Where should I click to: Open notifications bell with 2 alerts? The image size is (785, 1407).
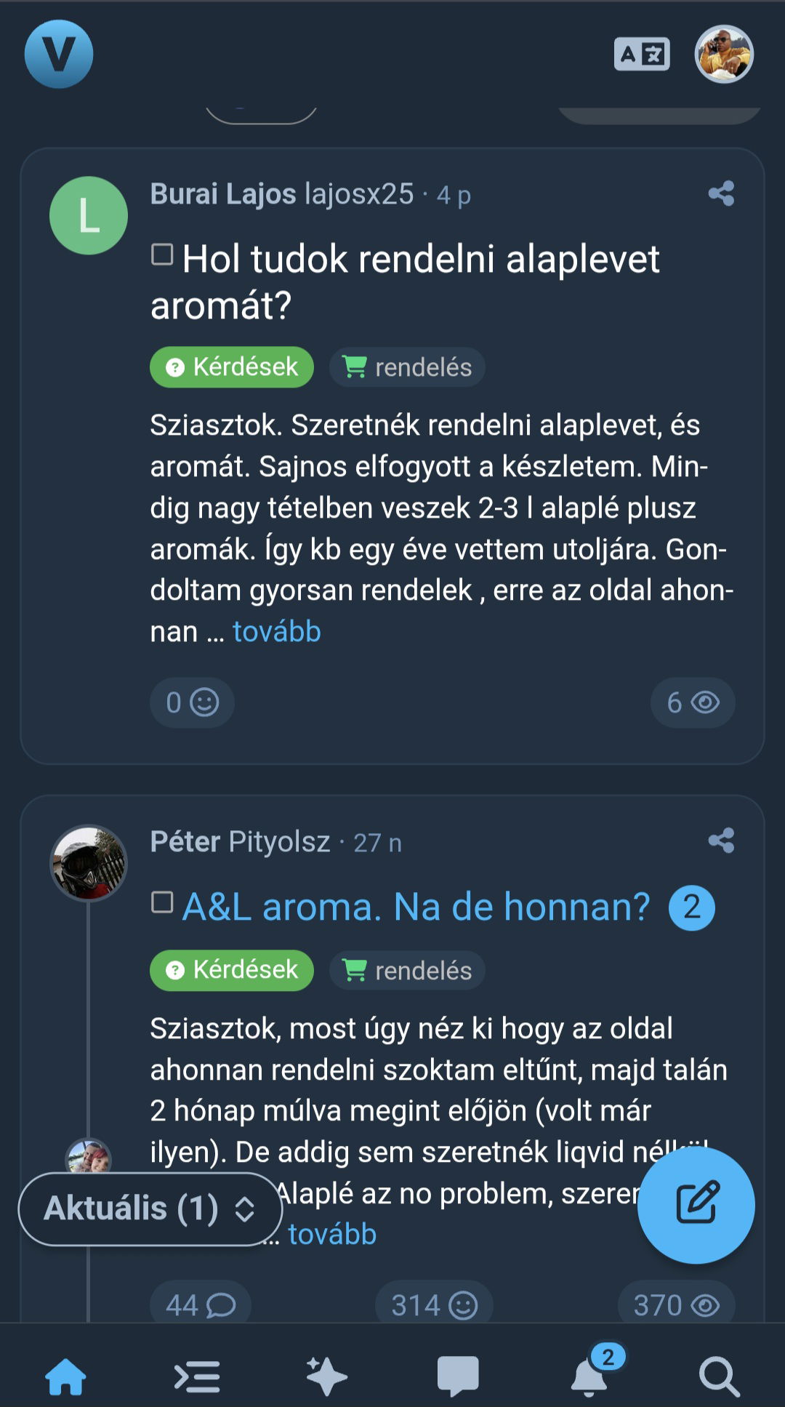(x=590, y=1376)
